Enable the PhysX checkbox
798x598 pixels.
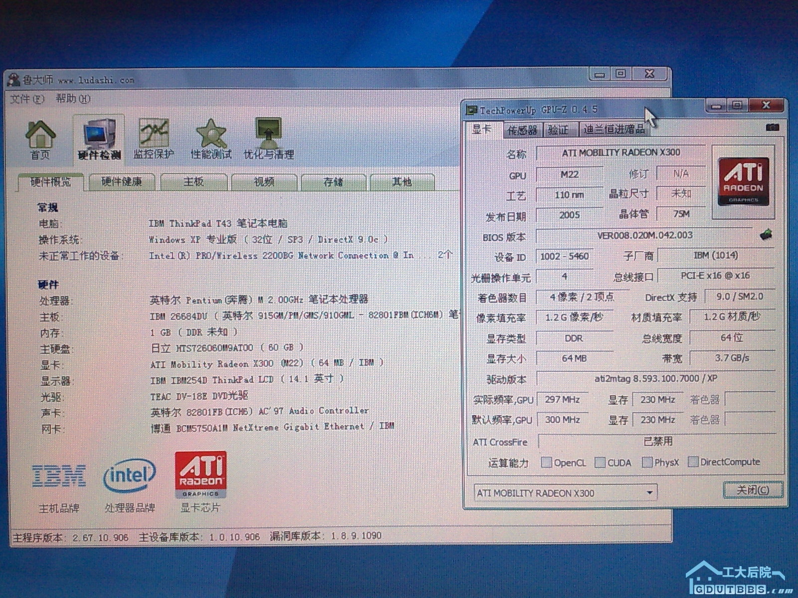pyautogui.click(x=647, y=462)
